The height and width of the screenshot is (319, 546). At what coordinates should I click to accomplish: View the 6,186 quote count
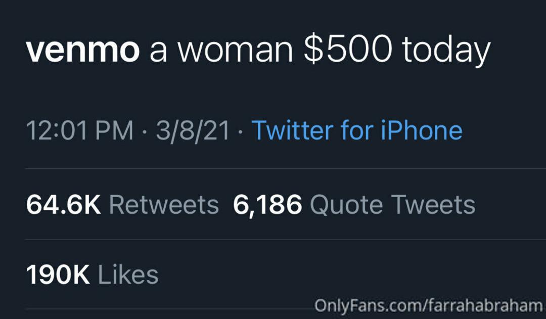tap(267, 205)
